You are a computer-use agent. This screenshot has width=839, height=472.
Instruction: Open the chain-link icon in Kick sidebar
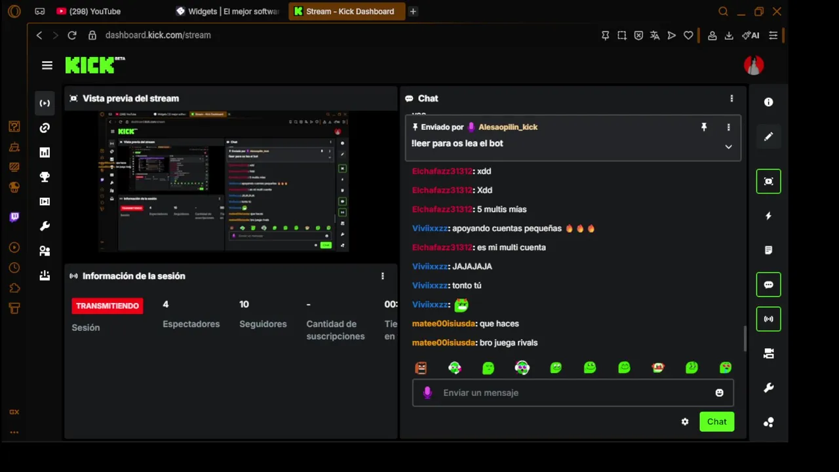(45, 128)
